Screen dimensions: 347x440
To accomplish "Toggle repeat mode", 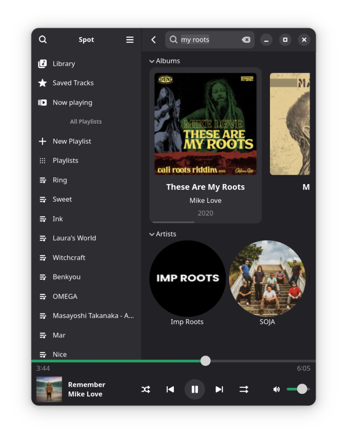I will coord(244,389).
